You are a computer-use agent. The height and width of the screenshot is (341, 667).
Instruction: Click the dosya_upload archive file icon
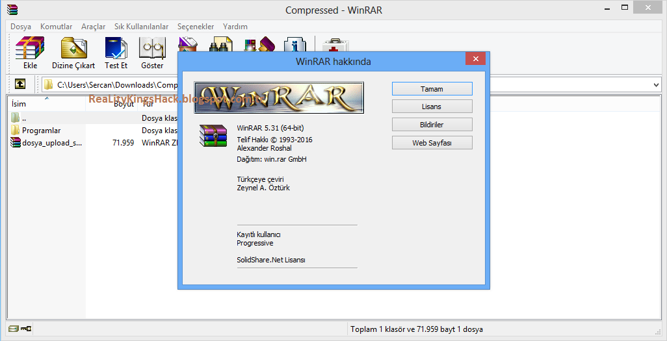[x=16, y=142]
